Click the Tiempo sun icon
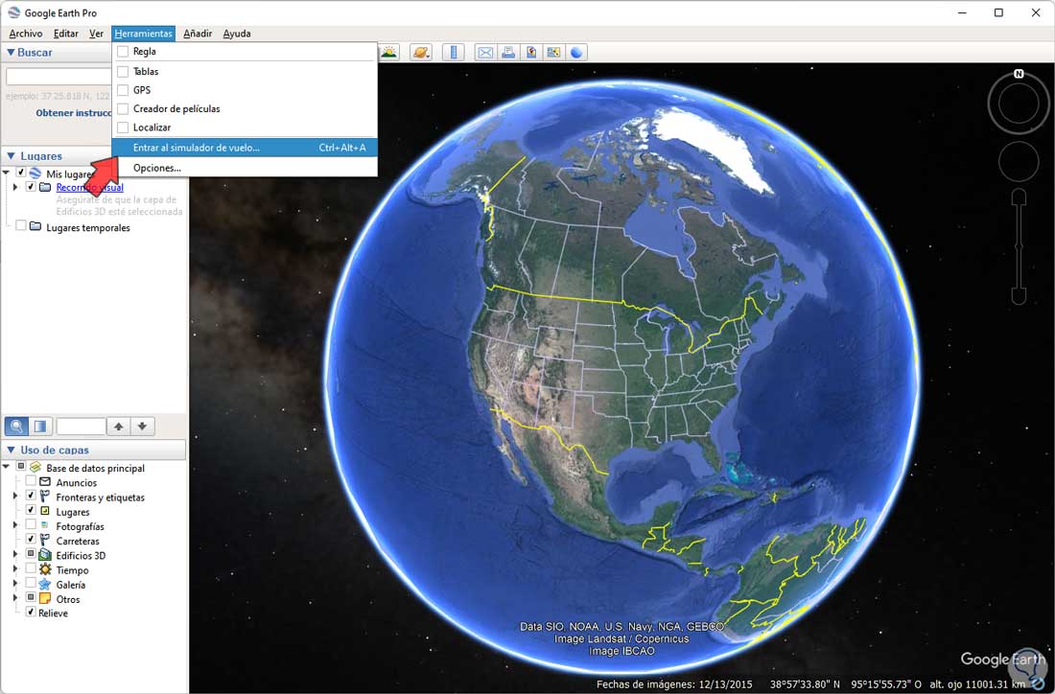 pyautogui.click(x=45, y=569)
